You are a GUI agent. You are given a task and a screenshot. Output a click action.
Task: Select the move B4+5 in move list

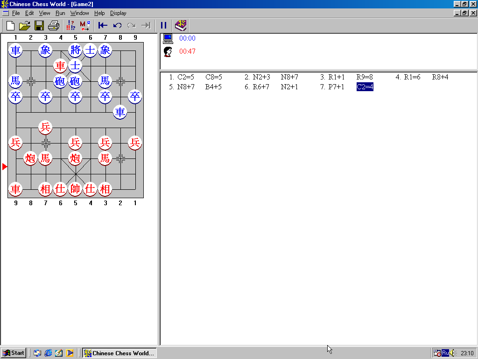click(x=213, y=87)
